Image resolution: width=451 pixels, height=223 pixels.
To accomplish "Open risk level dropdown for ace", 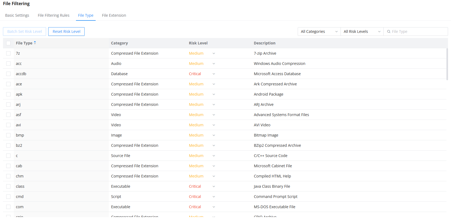I will click(x=202, y=84).
